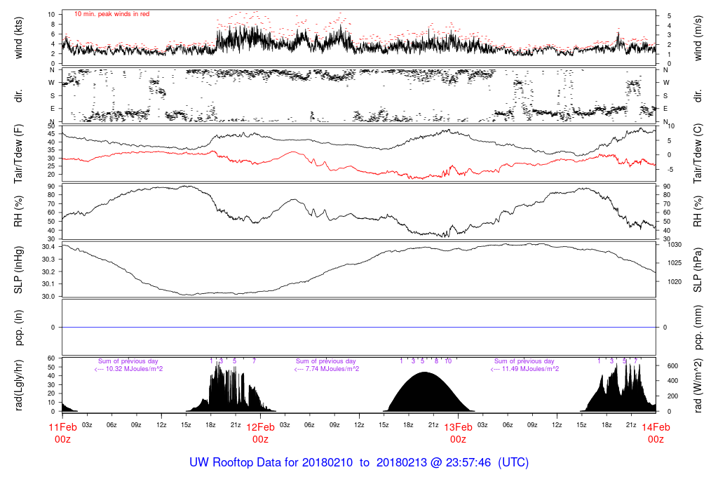Select the "SLP (inHg)" axis label
The width and height of the screenshot is (718, 491).
18,270
